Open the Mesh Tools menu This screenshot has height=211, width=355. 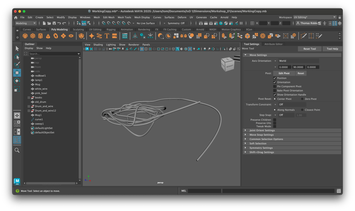(124, 17)
